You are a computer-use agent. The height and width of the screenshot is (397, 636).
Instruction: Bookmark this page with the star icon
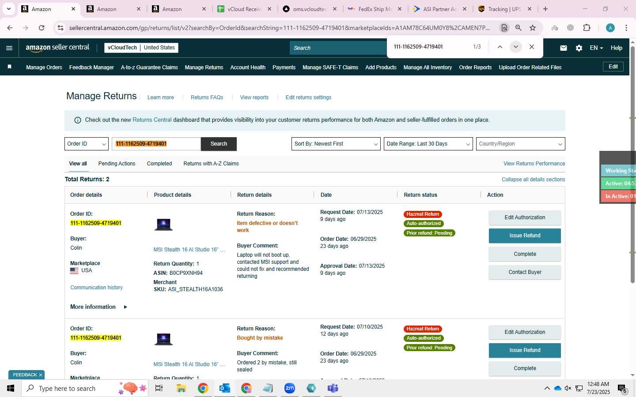pyautogui.click(x=533, y=28)
